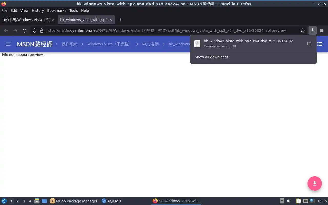328x205 pixels.
Task: Open the History menu
Action: pyautogui.click(x=38, y=11)
